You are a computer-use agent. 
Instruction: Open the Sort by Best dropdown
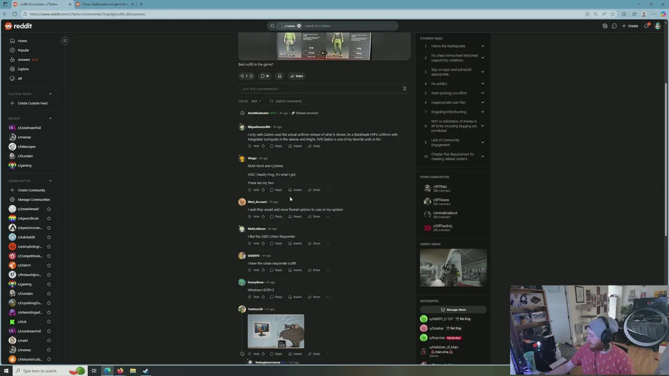click(256, 101)
